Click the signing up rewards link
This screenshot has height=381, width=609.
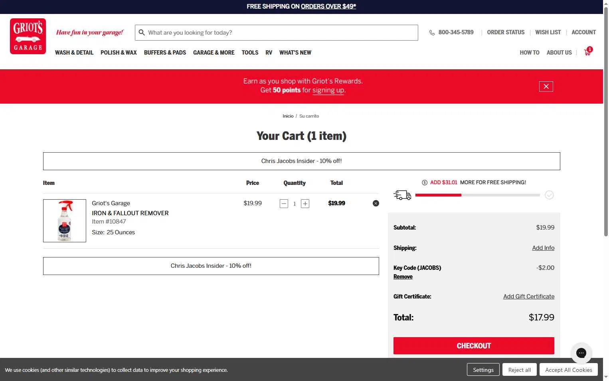(x=328, y=90)
